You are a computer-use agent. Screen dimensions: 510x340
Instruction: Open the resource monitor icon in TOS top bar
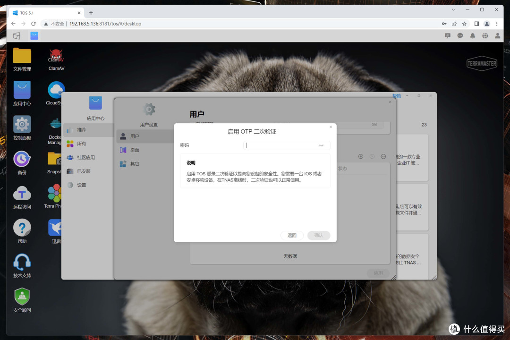pyautogui.click(x=448, y=36)
